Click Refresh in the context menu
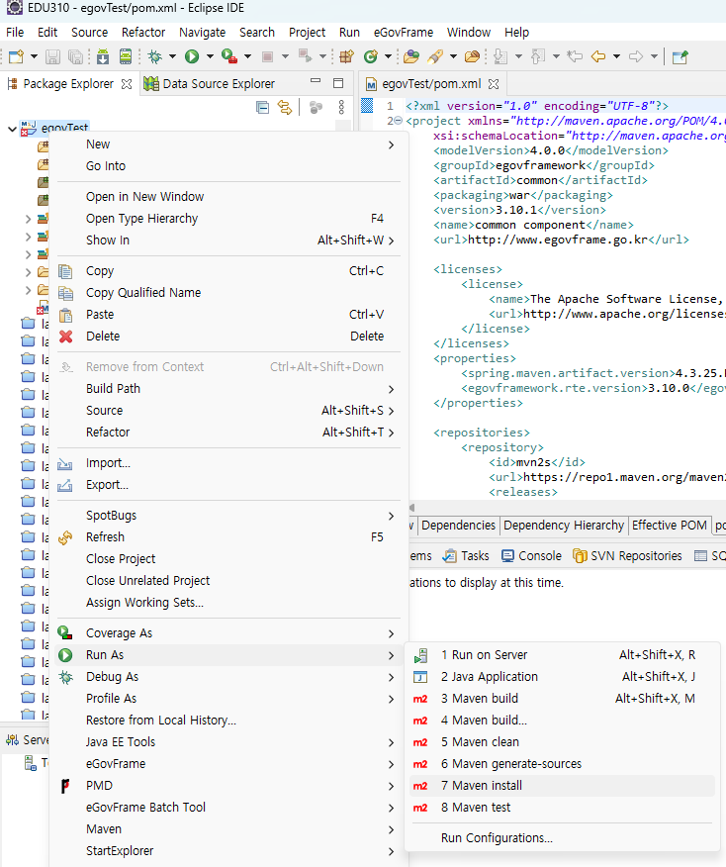 (x=228, y=536)
